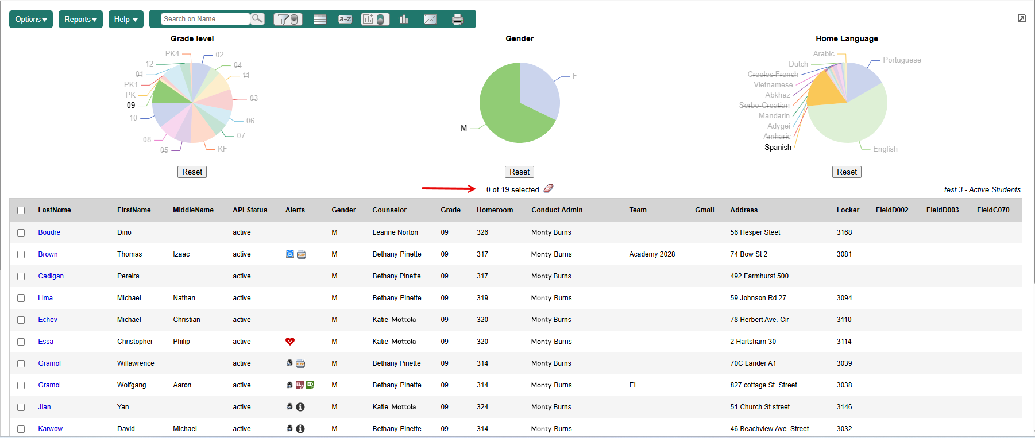Click the Homeroom column header
The height and width of the screenshot is (438, 1035).
pos(495,210)
